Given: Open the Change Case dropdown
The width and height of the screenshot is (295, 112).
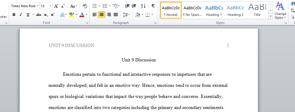Looking at the screenshot, I should (73, 6).
